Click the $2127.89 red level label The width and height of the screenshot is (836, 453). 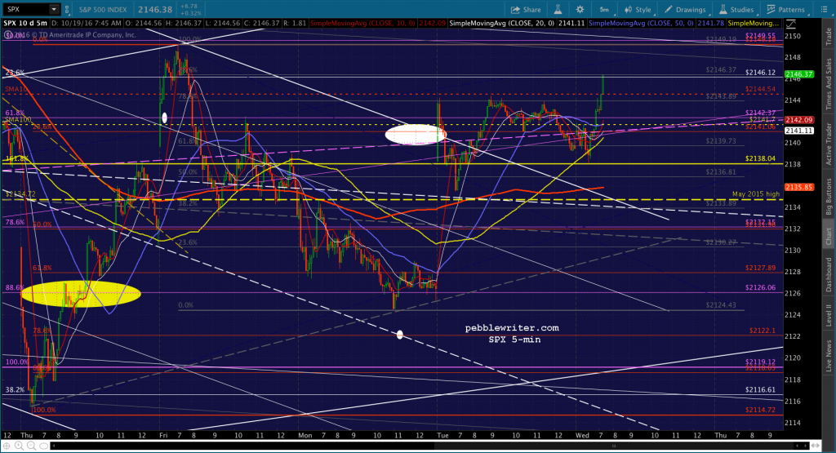(x=760, y=268)
